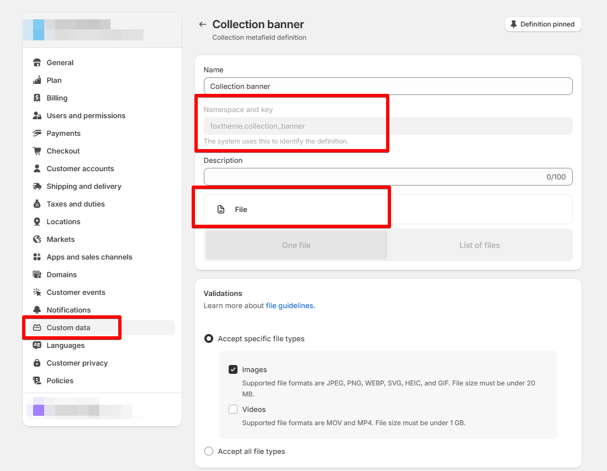The height and width of the screenshot is (471, 607).
Task: Click the Definition pinned button
Action: point(543,24)
